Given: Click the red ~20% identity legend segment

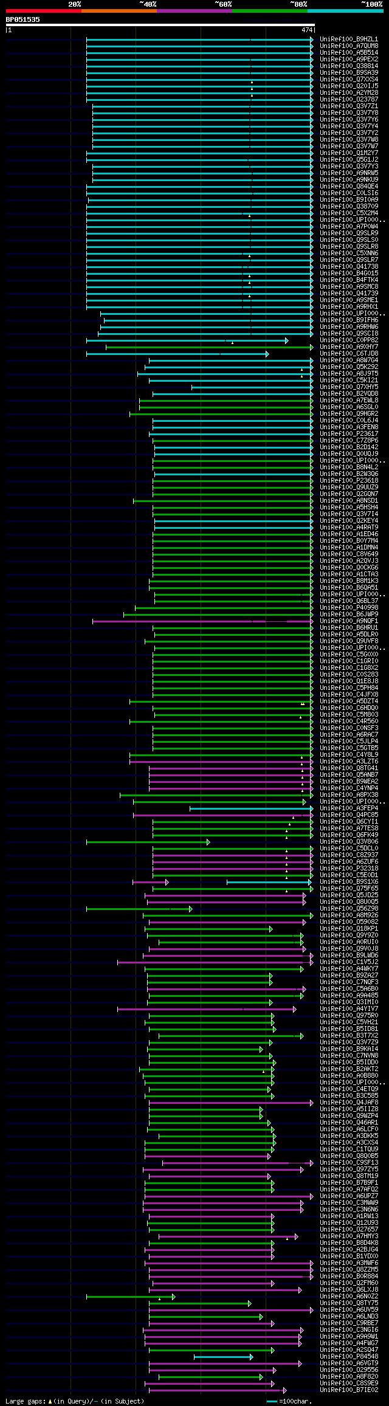Looking at the screenshot, I should click(x=44, y=11).
